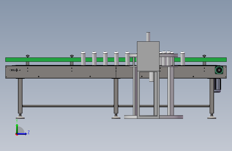The width and height of the screenshot is (232, 151).
Task: Select the rightmost lone bottle on the conveyor
Action: 182,58
